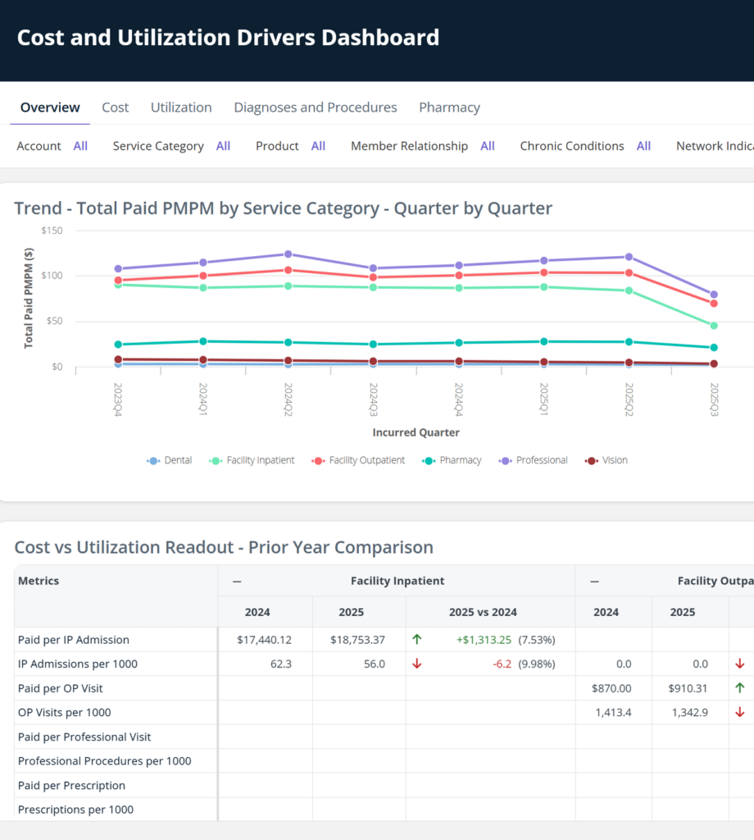This screenshot has width=754, height=840.
Task: Click the 1,413.4 cell
Action: [613, 713]
